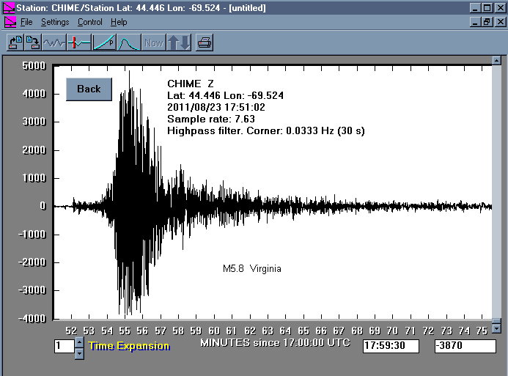The width and height of the screenshot is (508, 376).
Task: Click the spectrum curve toolbar icon
Action: click(x=129, y=43)
